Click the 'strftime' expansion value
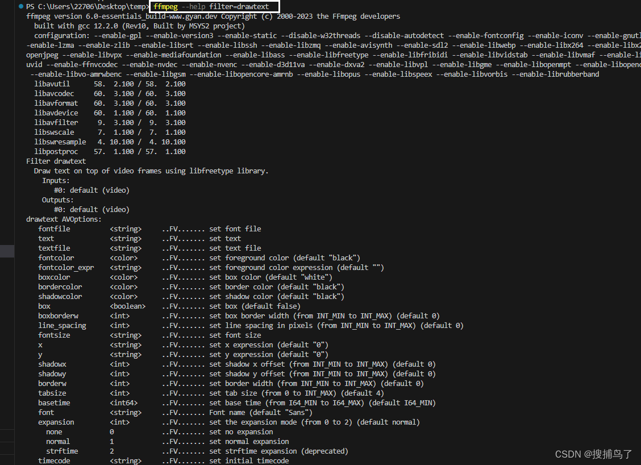This screenshot has height=465, width=641. [62, 451]
